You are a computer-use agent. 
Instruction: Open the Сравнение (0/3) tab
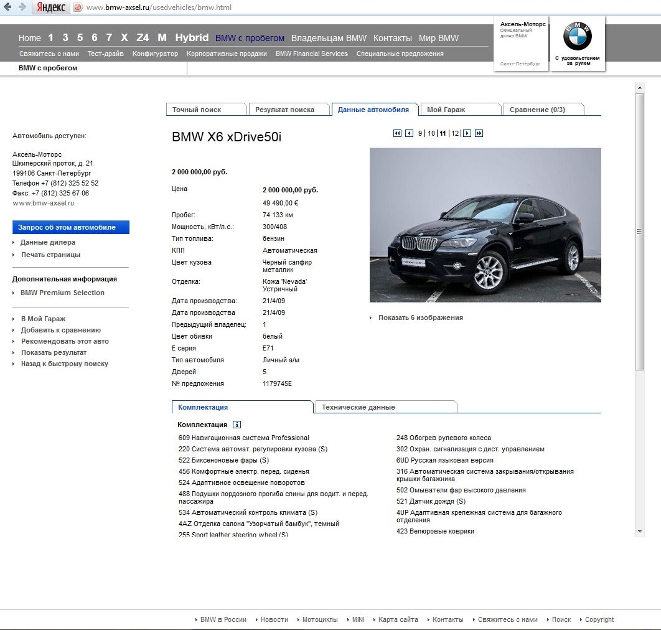543,109
